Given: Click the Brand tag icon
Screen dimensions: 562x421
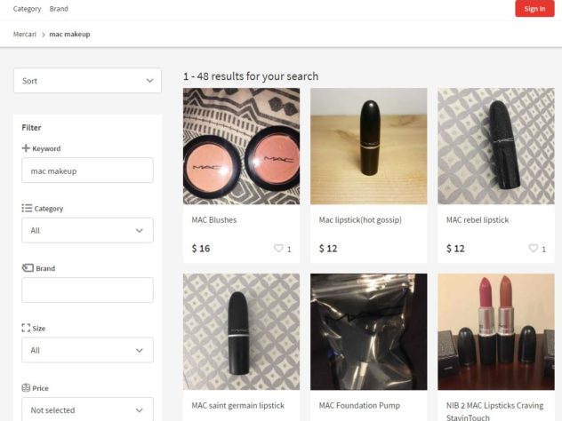Looking at the screenshot, I should [27, 268].
